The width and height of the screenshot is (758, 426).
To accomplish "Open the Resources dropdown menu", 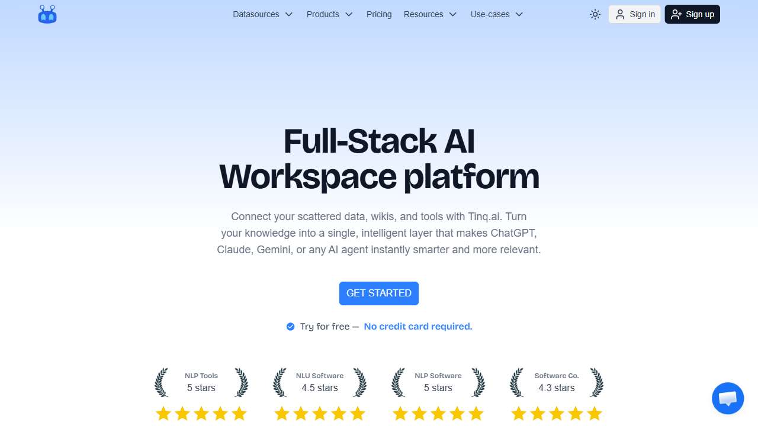I will [430, 14].
